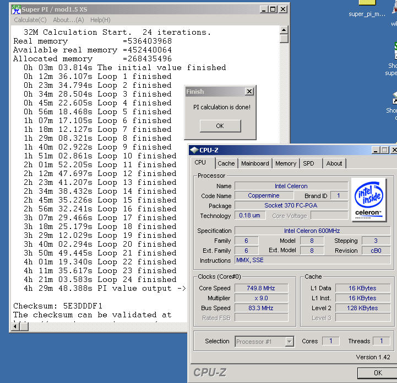This screenshot has width=397, height=383.
Task: Click the x 9.0 multiplier value
Action: [x=261, y=298]
